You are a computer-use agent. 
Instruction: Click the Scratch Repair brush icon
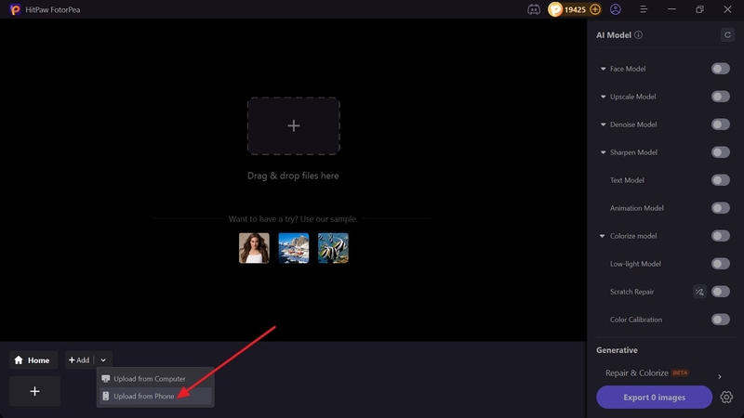point(699,292)
